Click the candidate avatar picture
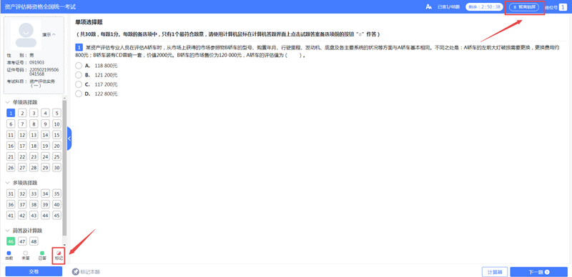The image size is (572, 277). 26,34
